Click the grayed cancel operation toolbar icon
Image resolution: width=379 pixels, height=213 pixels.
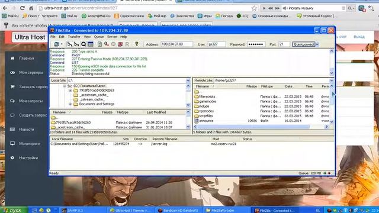coord(113,44)
